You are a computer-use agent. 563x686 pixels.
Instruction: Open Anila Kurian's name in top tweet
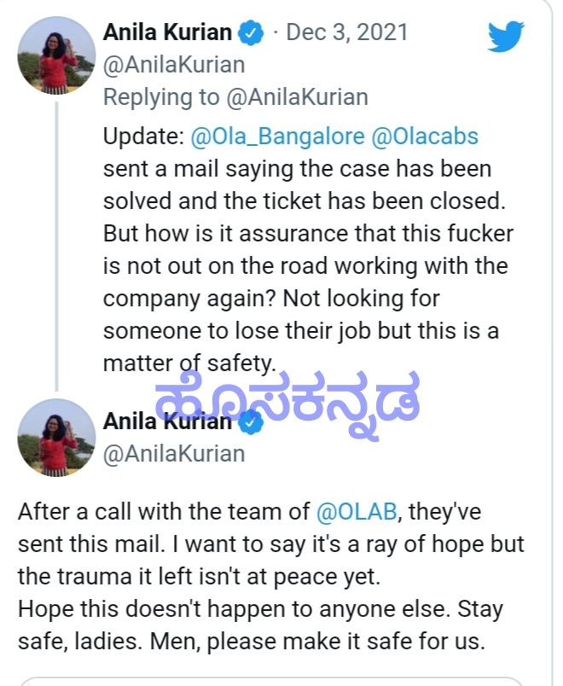[x=167, y=33]
